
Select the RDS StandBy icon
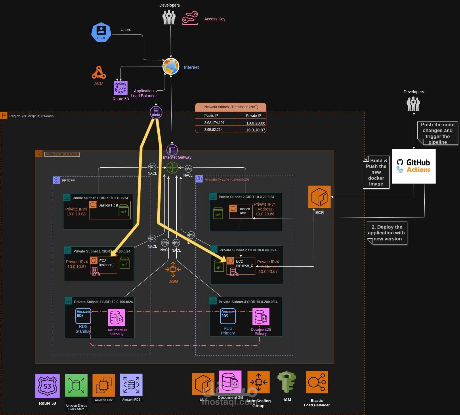[x=83, y=316]
